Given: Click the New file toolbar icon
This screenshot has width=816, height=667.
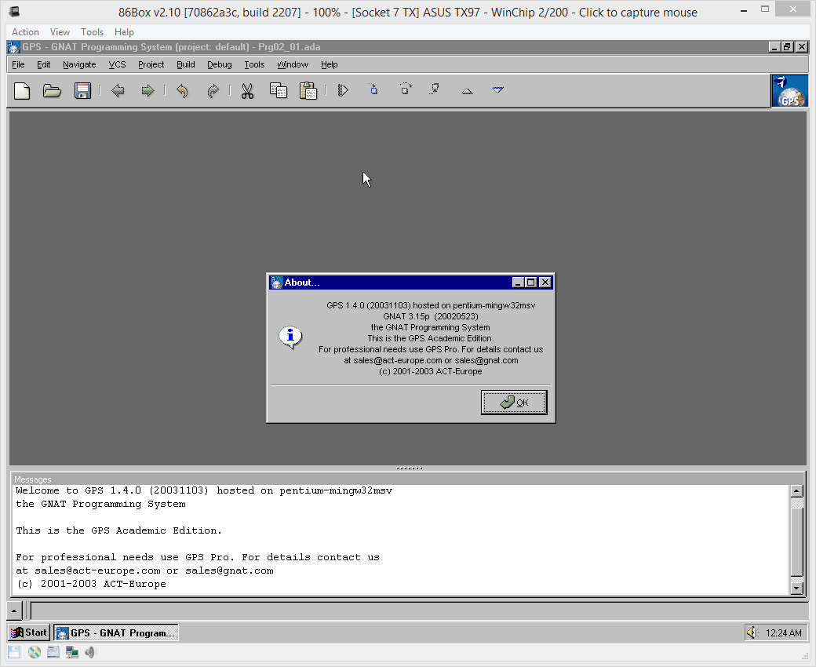Looking at the screenshot, I should pos(22,91).
